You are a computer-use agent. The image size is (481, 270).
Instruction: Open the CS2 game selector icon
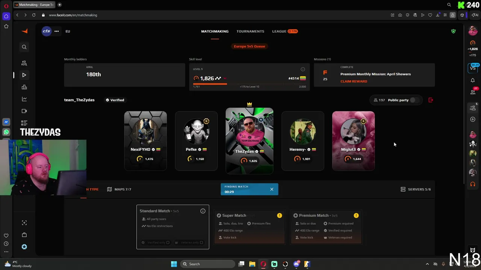(46, 31)
